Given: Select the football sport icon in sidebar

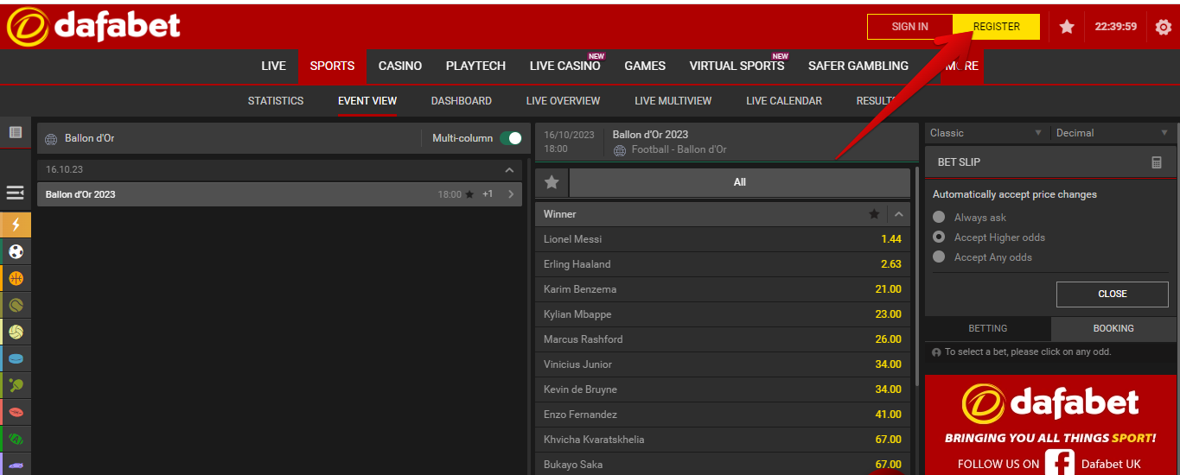Looking at the screenshot, I should [x=16, y=251].
